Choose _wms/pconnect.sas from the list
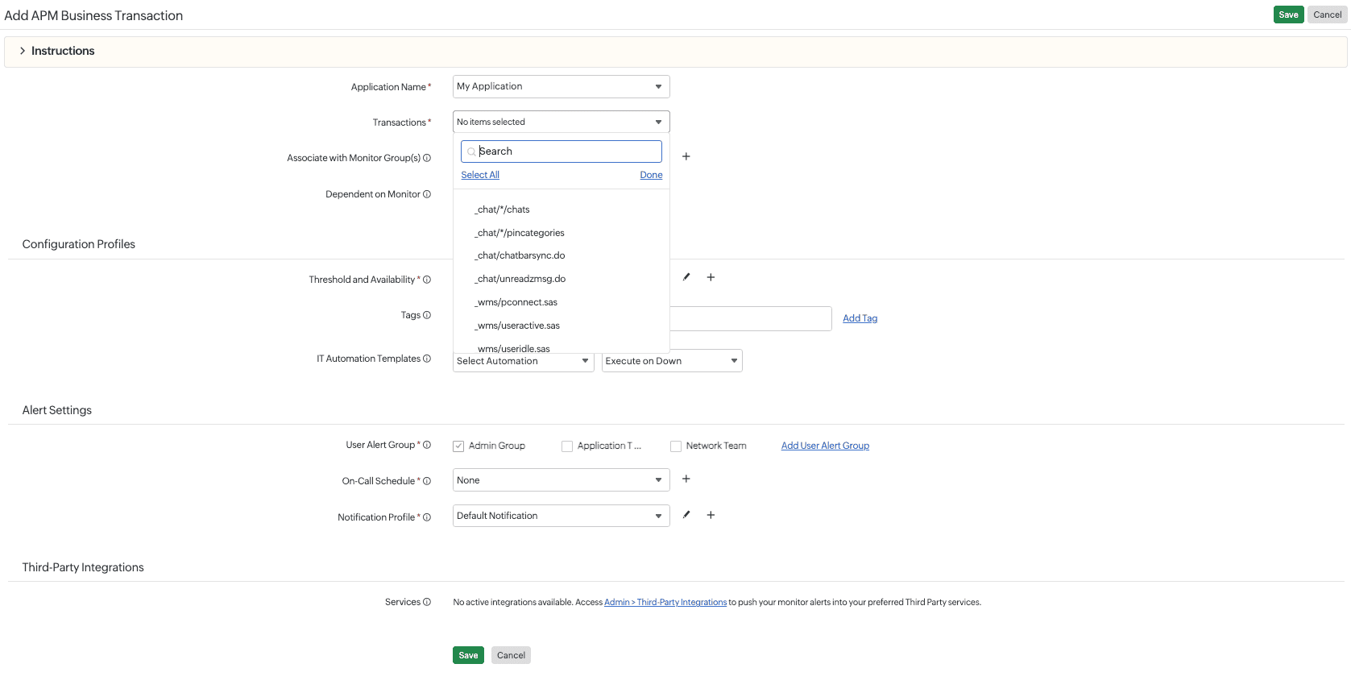1351x693 pixels. point(517,302)
